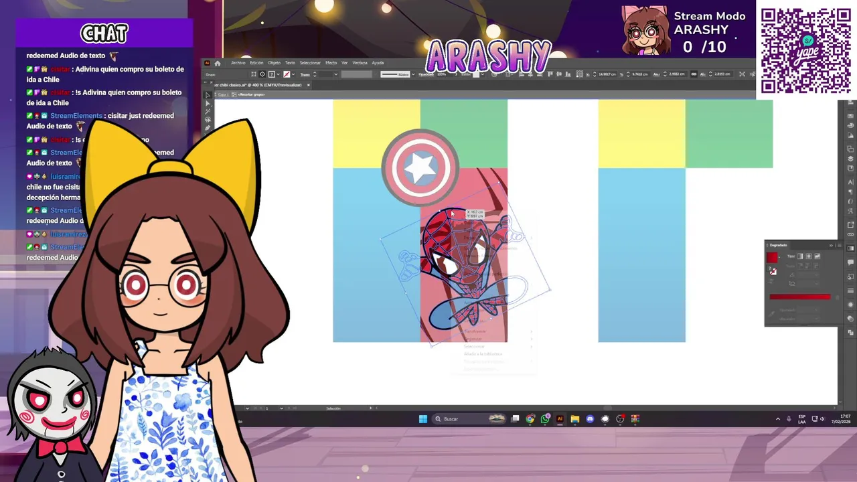
Task: Switch to Illustrator taskbar icon
Action: [560, 419]
